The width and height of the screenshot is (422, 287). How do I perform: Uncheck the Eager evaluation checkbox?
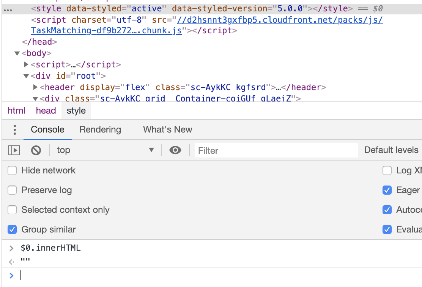(x=387, y=190)
